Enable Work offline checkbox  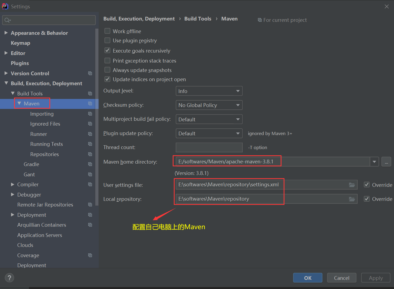coord(107,31)
